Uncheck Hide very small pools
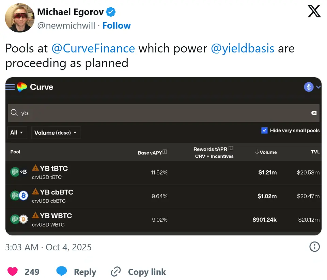 tap(264, 130)
